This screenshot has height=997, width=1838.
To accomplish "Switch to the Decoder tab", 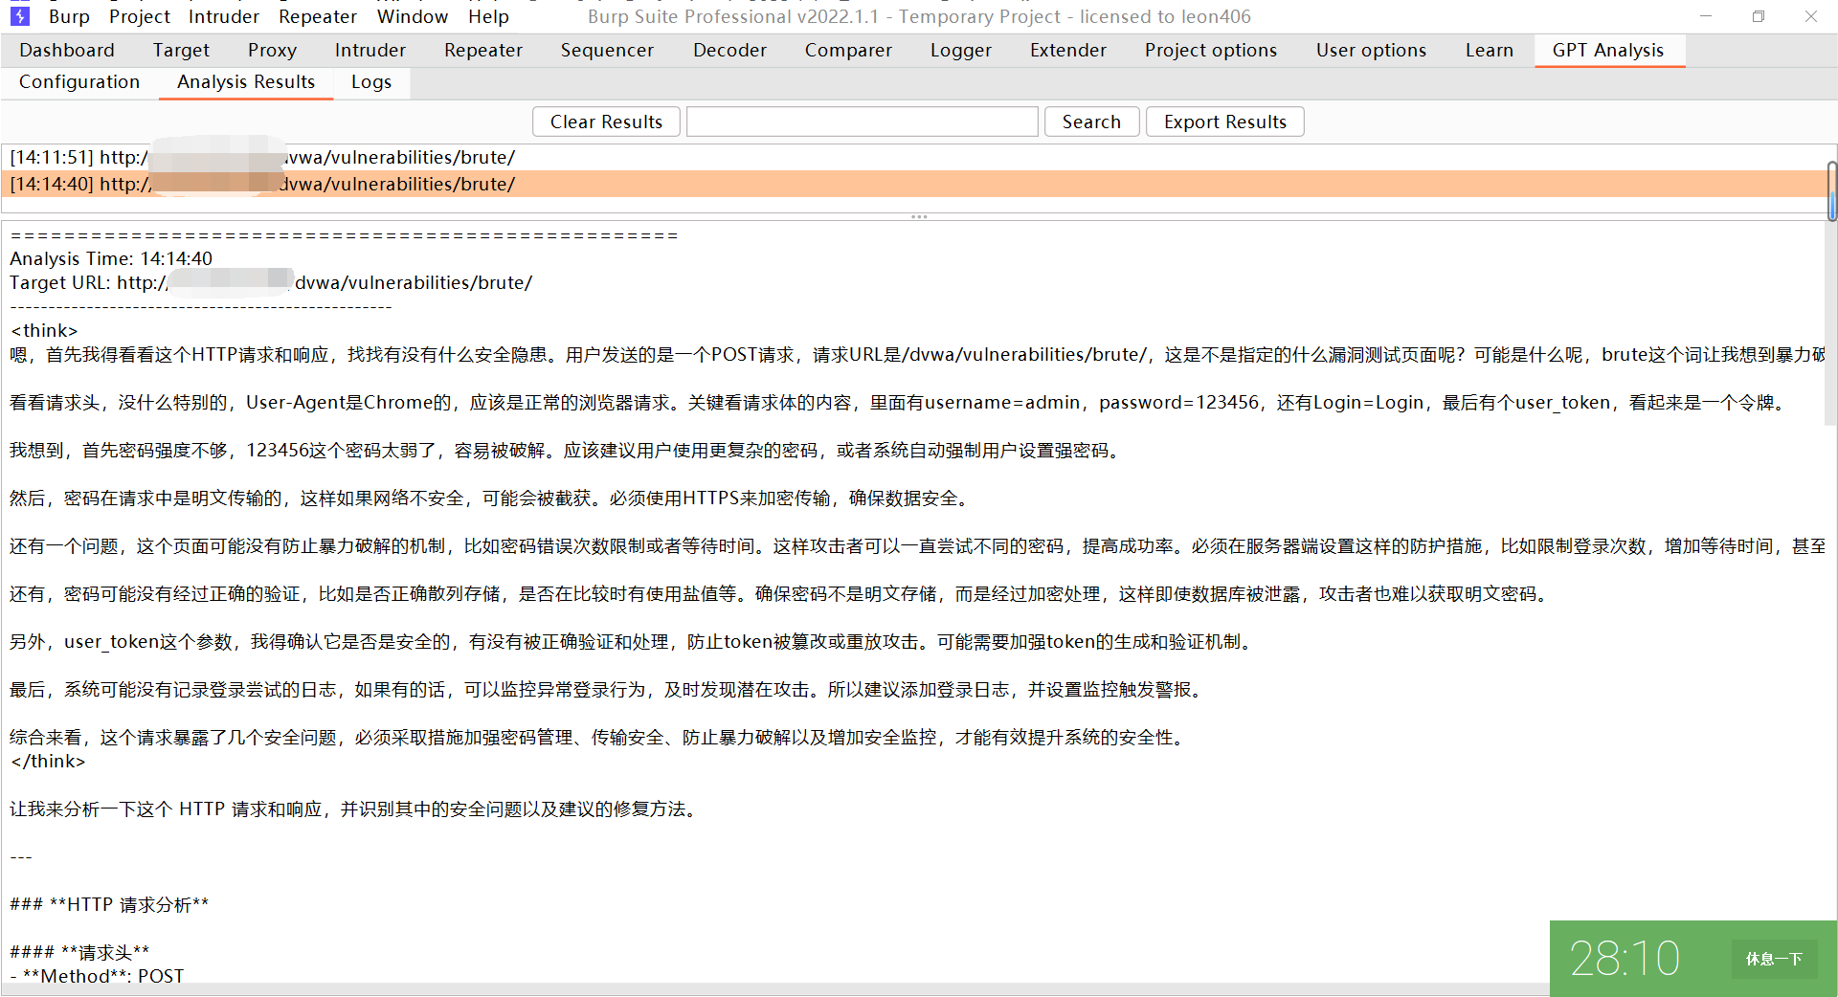I will click(x=729, y=50).
